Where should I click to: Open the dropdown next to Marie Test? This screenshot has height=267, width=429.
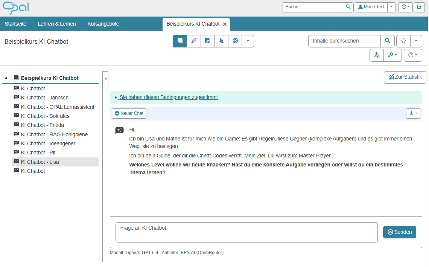pos(391,7)
